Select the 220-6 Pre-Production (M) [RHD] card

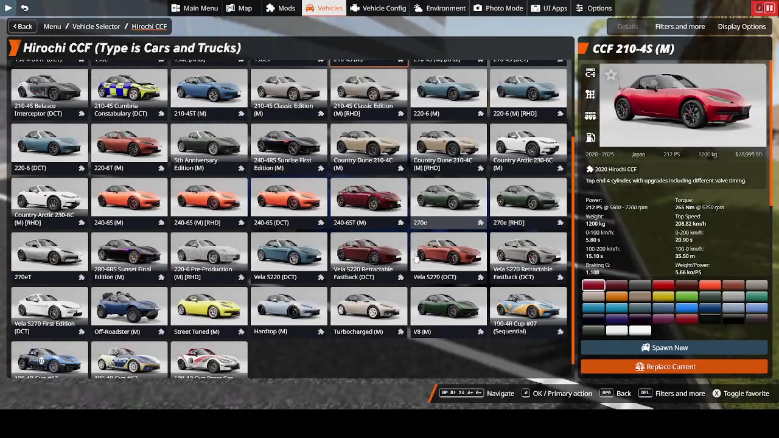pyautogui.click(x=209, y=257)
